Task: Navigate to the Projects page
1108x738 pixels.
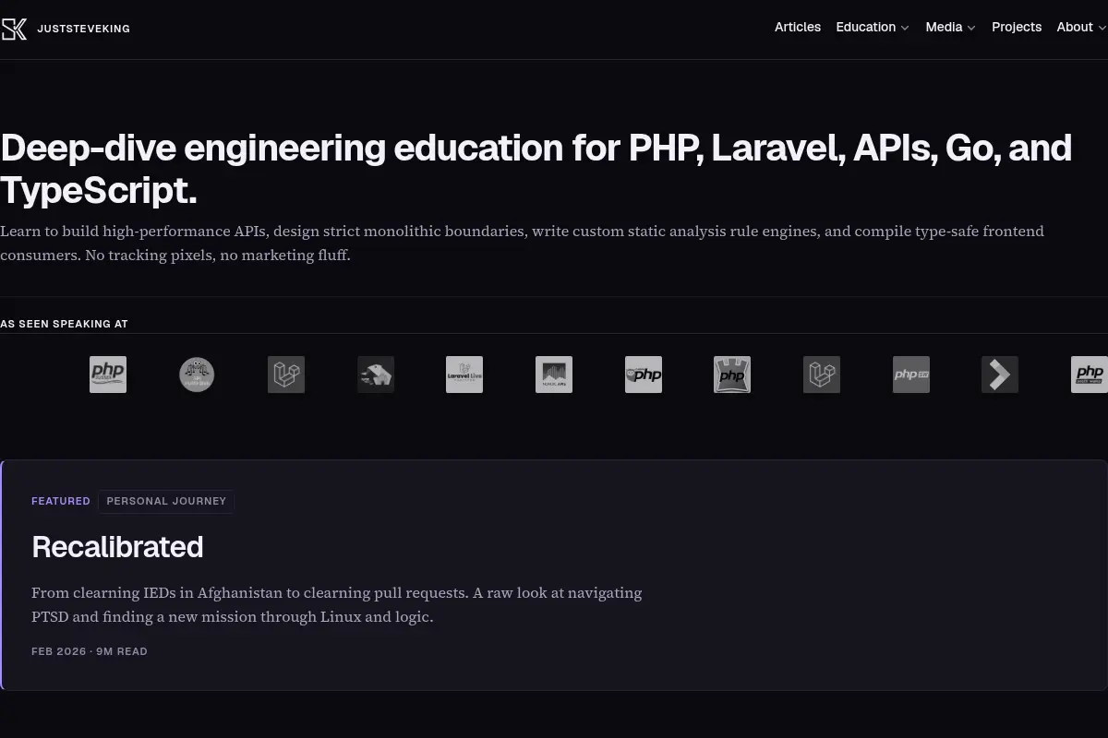Action: pyautogui.click(x=1017, y=28)
